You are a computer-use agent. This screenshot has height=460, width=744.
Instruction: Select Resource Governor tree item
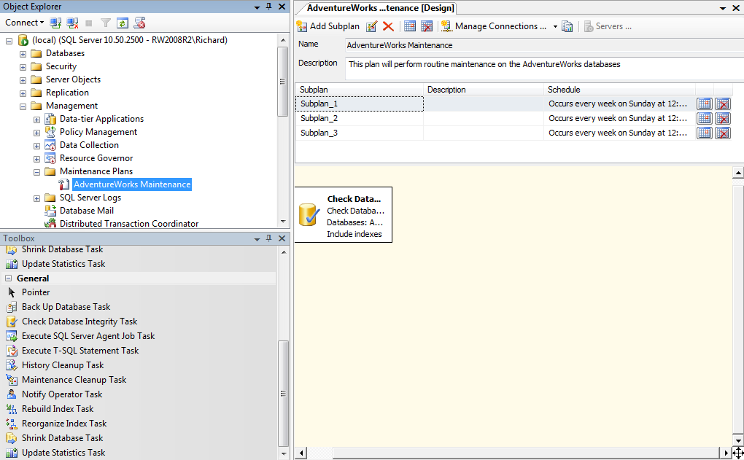(96, 158)
